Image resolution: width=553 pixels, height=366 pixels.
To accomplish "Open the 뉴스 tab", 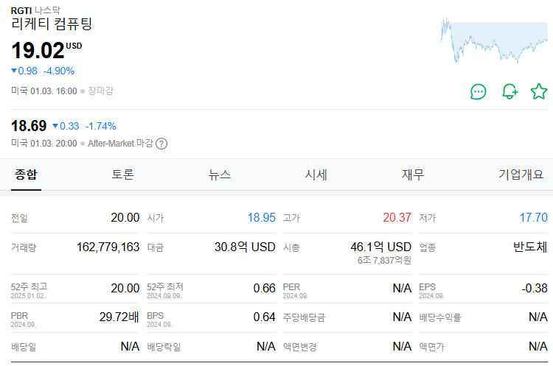I will click(220, 175).
